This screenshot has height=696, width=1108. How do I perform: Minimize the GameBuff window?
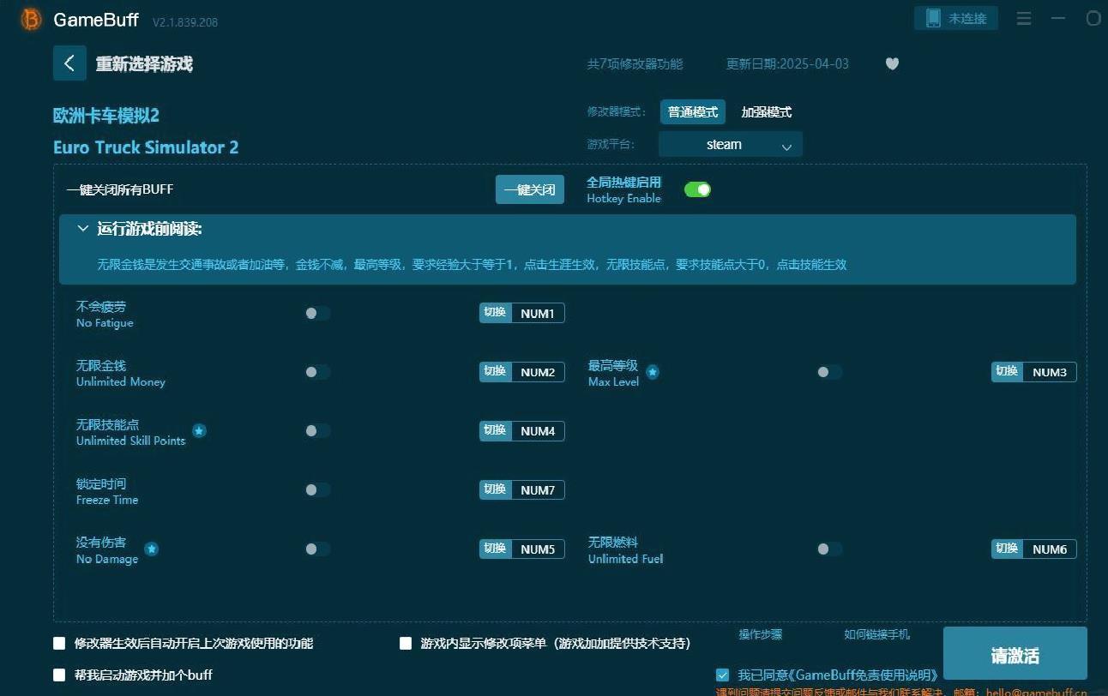click(1058, 18)
